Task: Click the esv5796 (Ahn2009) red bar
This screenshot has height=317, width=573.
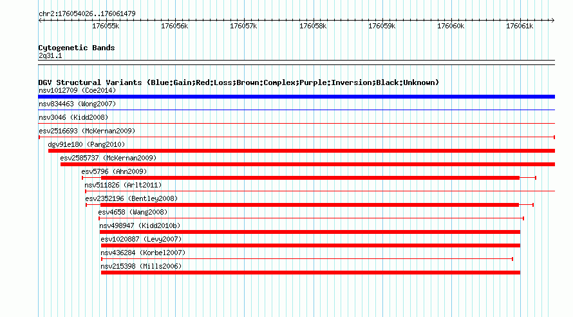Action: [x=310, y=178]
